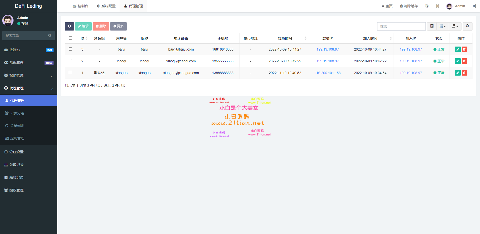Click the search magnifier button beside export
The width and height of the screenshot is (480, 234).
click(467, 26)
